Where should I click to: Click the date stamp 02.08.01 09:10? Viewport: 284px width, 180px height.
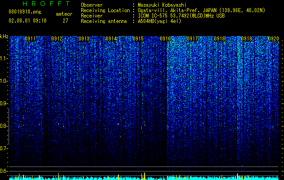click(28, 21)
